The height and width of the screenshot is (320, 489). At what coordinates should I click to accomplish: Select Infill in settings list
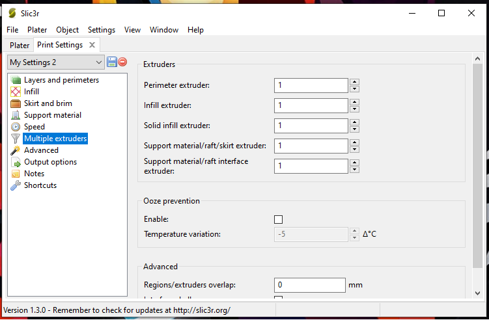click(31, 92)
